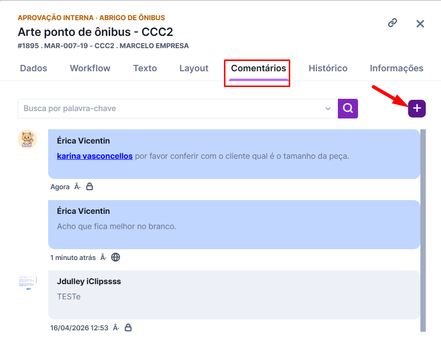The image size is (441, 349).
Task: Select the Layout tab
Action: coord(194,68)
